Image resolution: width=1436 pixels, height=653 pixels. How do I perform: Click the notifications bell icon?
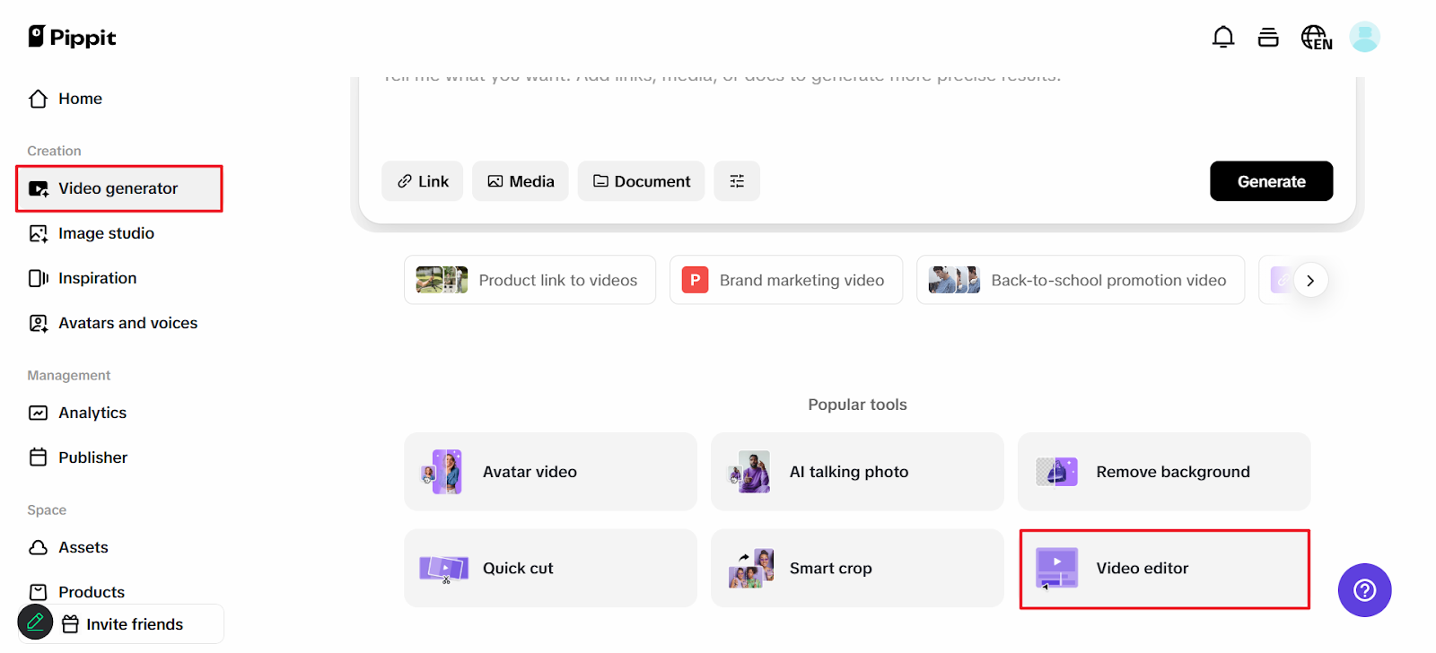click(1222, 37)
